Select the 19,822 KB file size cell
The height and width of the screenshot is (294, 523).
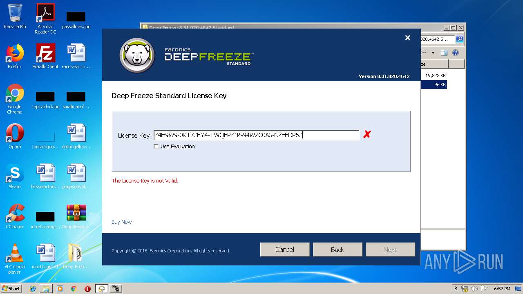click(435, 76)
